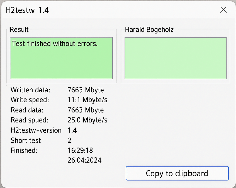Click inside the green Result text box
The image size is (236, 188).
[x=61, y=64]
